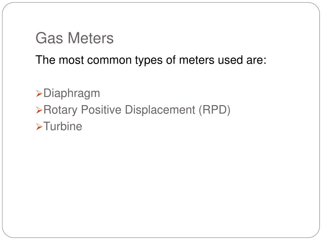
Task: Click the arrow bullet beside Diaphragm
Action: [39, 94]
